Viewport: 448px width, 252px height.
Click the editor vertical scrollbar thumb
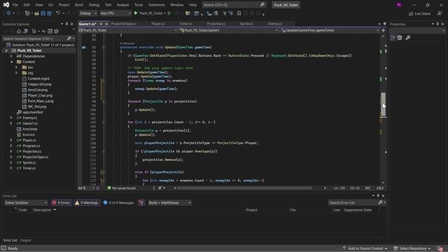pyautogui.click(x=383, y=104)
